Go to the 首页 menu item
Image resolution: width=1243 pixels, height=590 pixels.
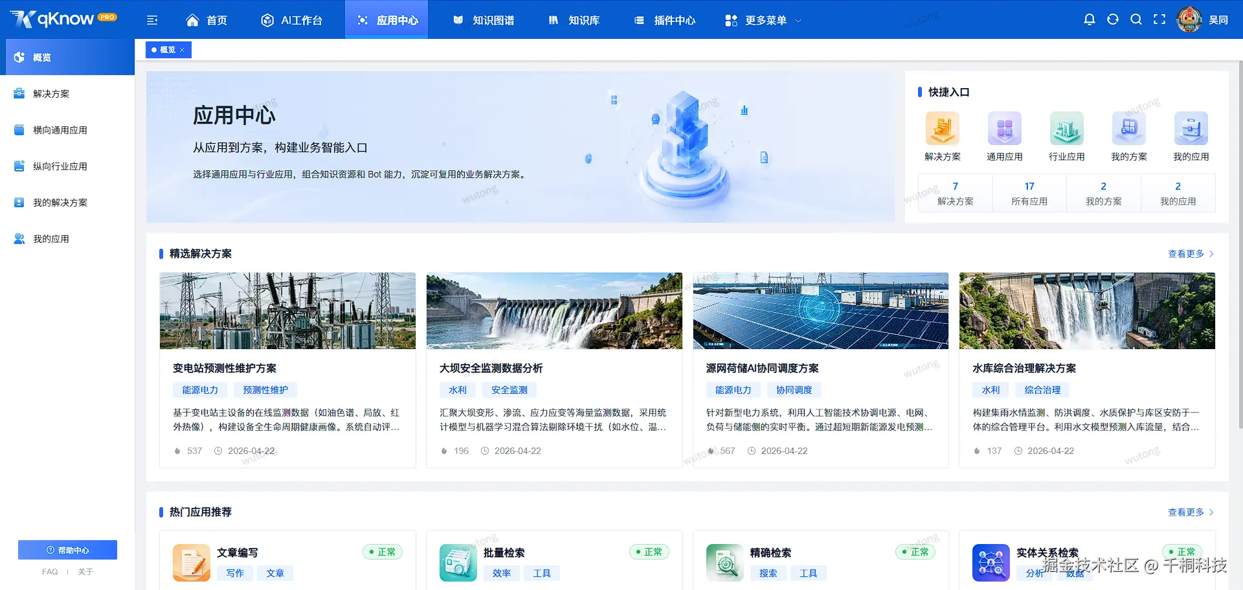207,20
